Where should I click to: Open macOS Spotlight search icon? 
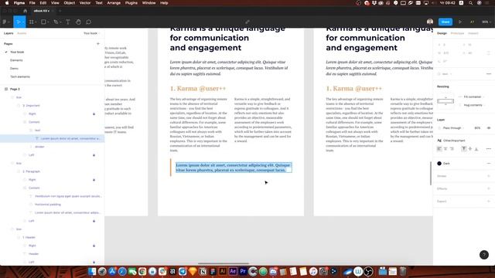click(470, 3)
